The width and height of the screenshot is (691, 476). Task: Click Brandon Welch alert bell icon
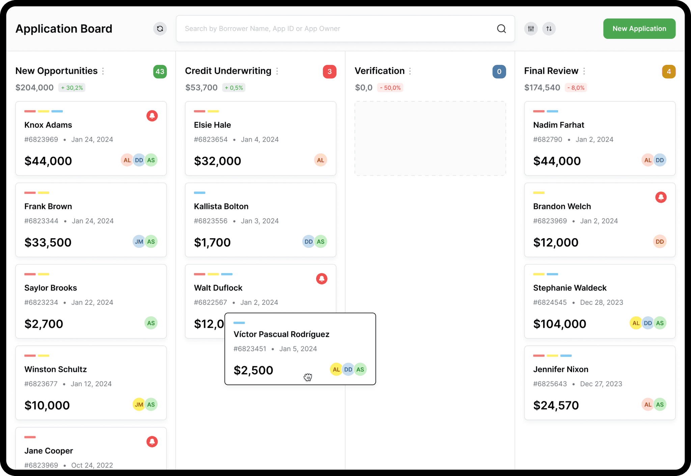coord(661,197)
